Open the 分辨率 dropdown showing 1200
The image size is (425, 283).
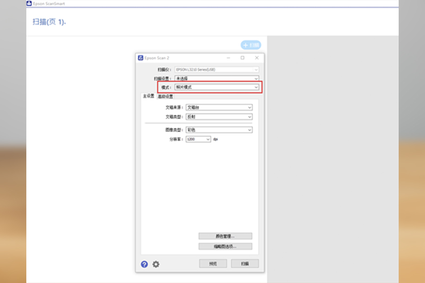[198, 139]
